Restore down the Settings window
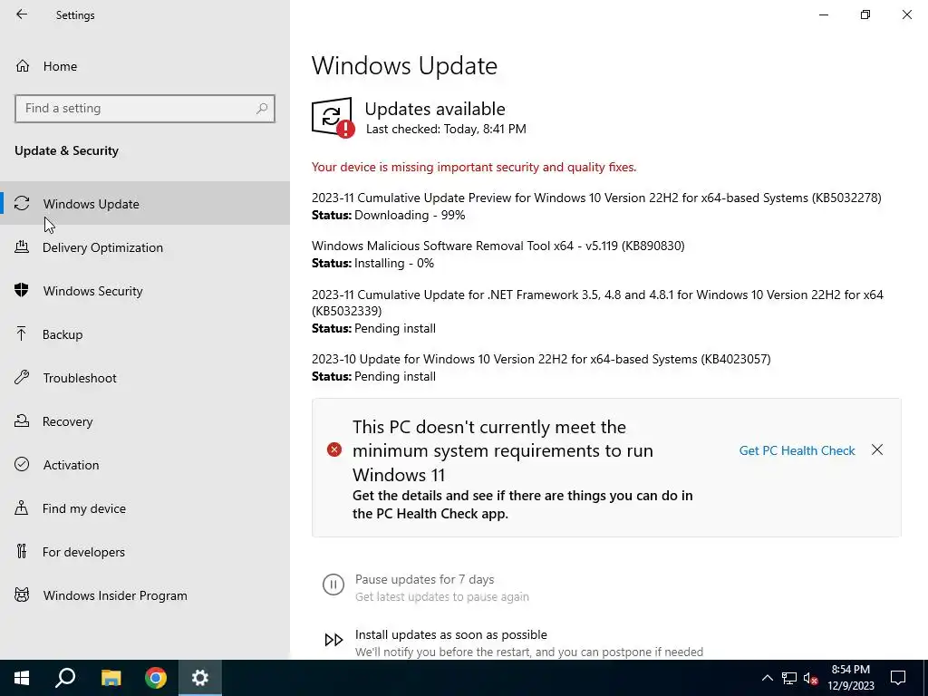The width and height of the screenshot is (928, 696). point(865,14)
